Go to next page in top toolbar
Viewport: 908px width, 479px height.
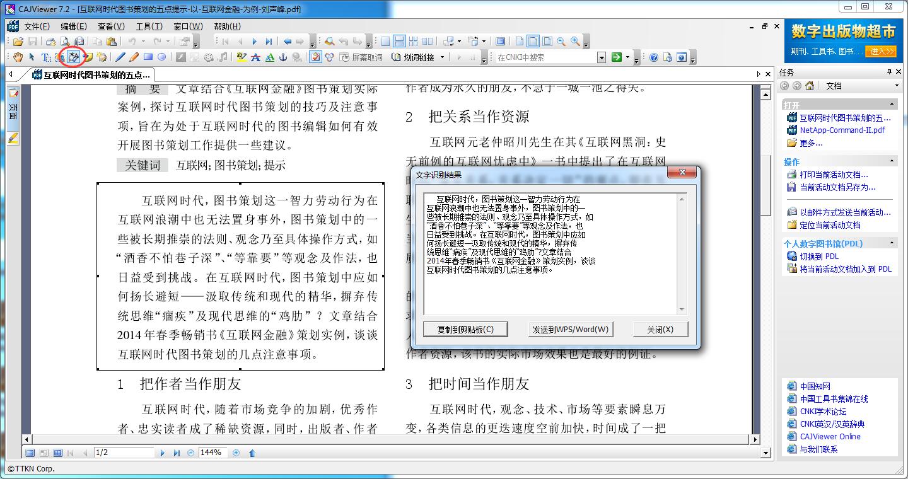(x=255, y=42)
